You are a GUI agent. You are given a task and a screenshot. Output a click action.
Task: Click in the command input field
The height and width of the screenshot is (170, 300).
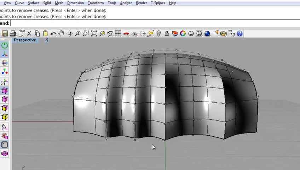point(155,23)
